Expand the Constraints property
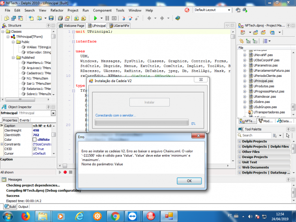This screenshot has width=296, height=222. tap(2, 144)
